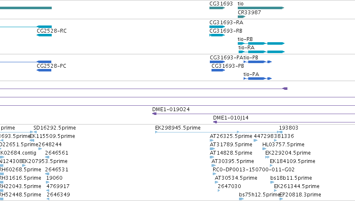
Task: Click EST label EP20818.3prime
Action: 301,195
